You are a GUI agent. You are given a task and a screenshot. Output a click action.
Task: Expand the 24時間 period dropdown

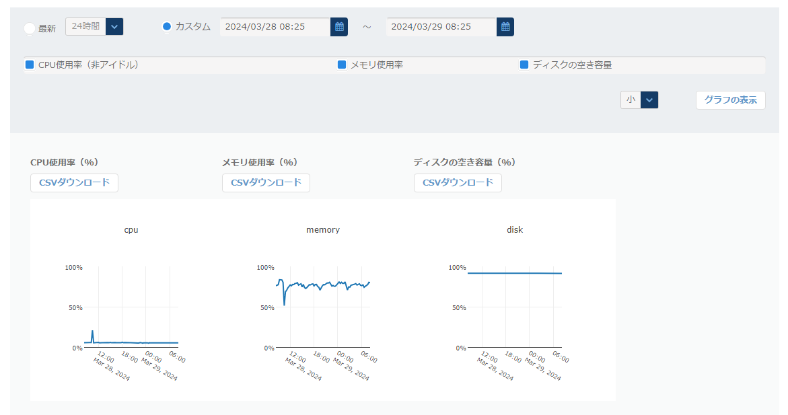[x=114, y=27]
